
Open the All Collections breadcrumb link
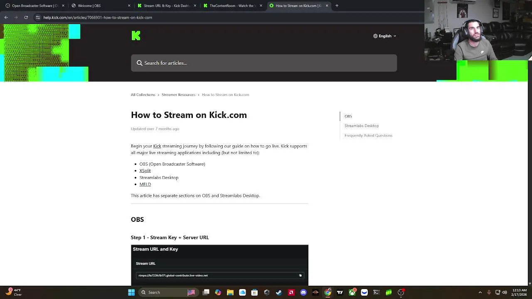click(x=143, y=95)
